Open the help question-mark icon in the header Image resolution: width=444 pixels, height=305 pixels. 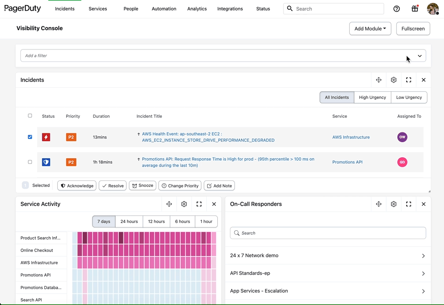(x=396, y=8)
